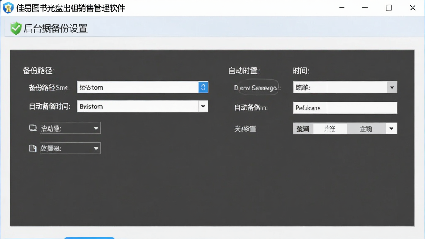Select the rightmost segment before the selector's arrow

366,129
